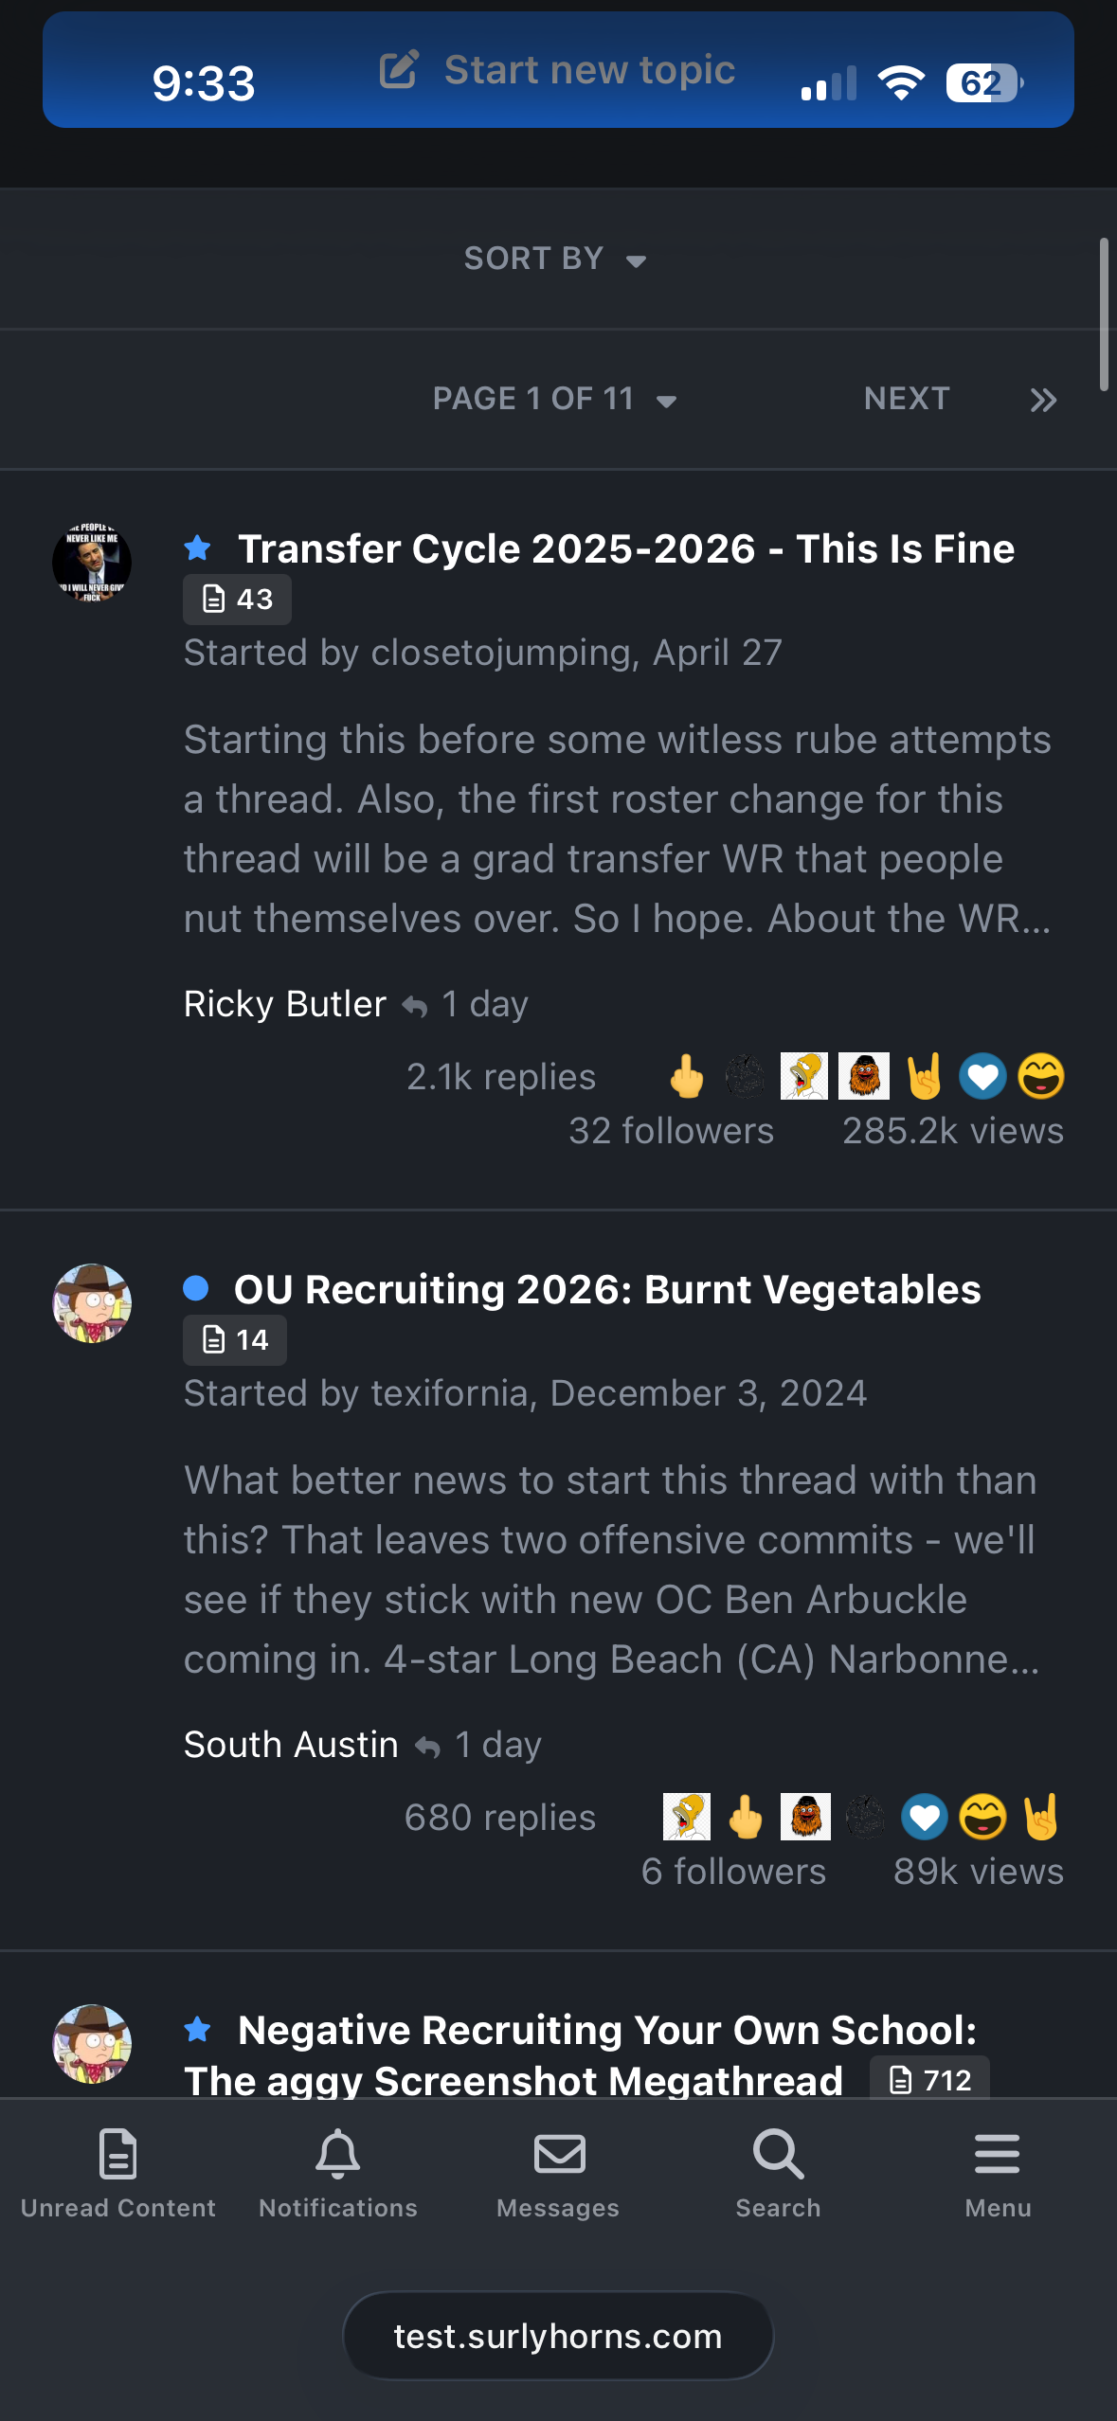Click the page scrollbar on right edge
Viewport: 1117px width, 2421px height.
(1104, 314)
